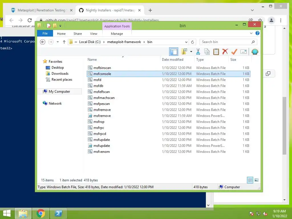
Task: Refresh the bin folder view
Action: (192, 42)
